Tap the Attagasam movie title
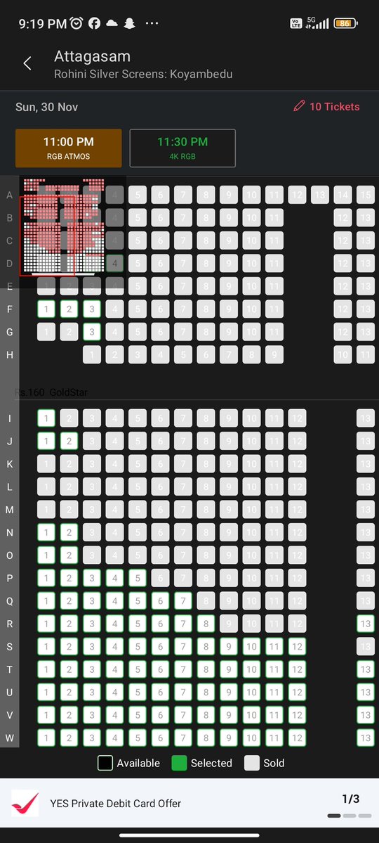 click(x=93, y=56)
